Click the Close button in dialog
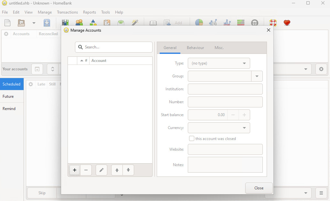The width and height of the screenshot is (330, 201). [259, 188]
